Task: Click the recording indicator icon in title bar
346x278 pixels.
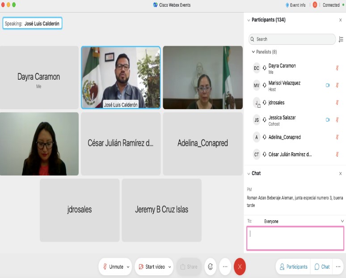Action: pos(315,4)
